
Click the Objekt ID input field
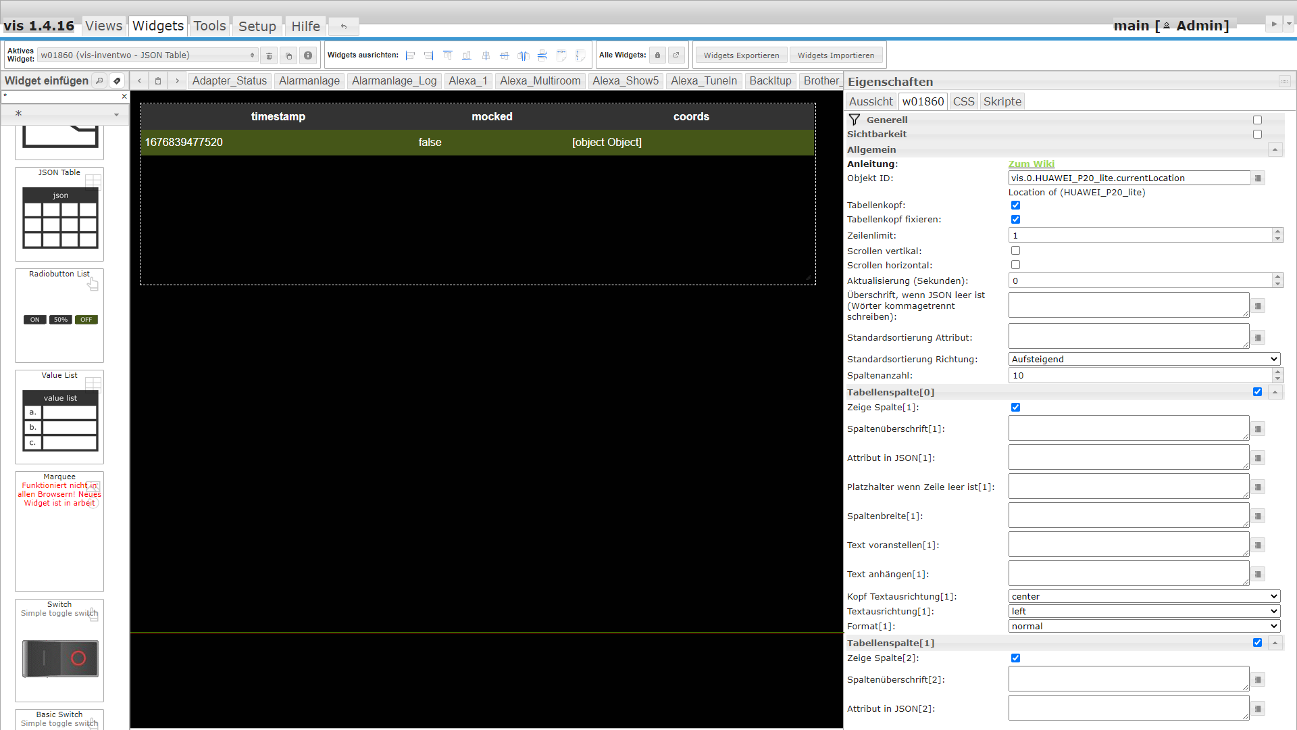(1129, 178)
